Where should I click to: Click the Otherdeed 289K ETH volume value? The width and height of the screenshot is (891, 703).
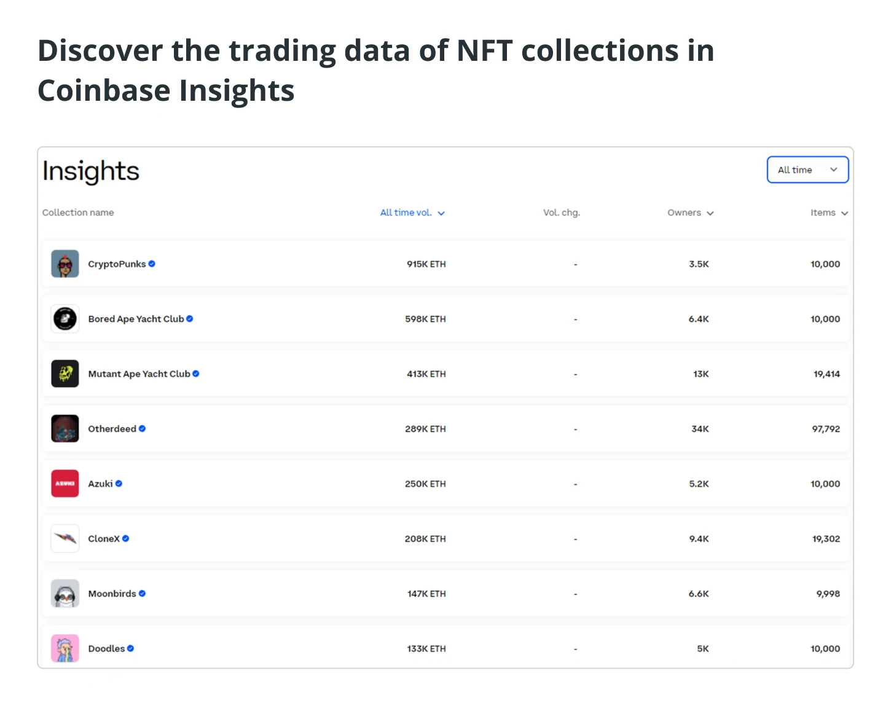(x=425, y=429)
